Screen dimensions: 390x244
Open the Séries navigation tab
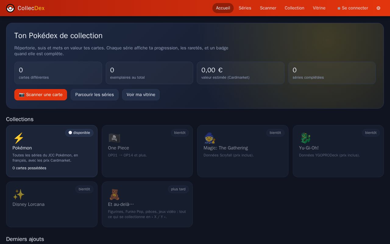(x=245, y=8)
